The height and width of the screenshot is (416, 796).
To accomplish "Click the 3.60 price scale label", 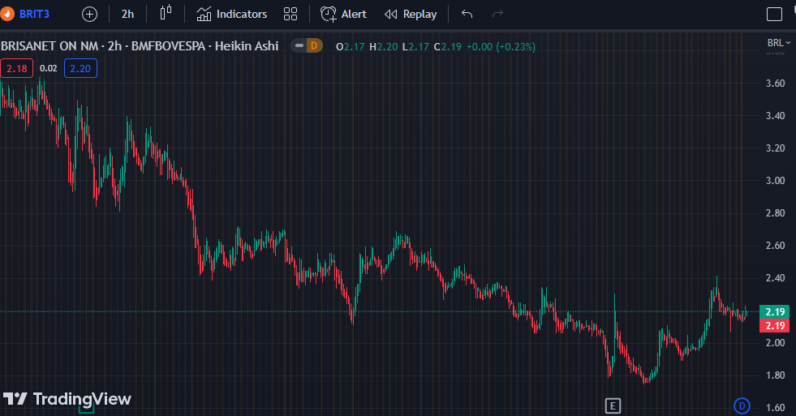I will (x=775, y=84).
